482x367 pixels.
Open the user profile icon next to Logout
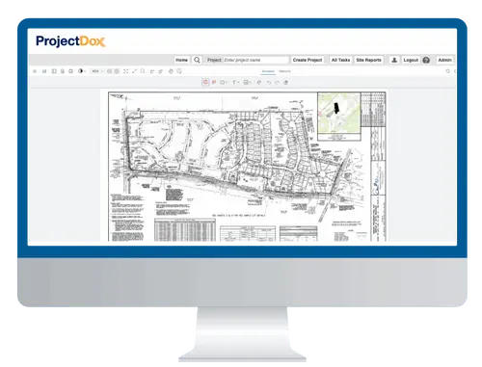point(394,60)
